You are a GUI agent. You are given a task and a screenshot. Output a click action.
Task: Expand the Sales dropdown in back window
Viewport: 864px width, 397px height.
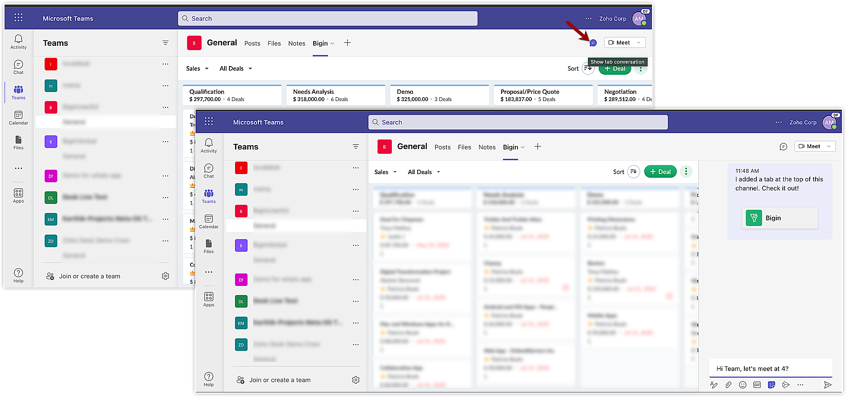tap(197, 68)
